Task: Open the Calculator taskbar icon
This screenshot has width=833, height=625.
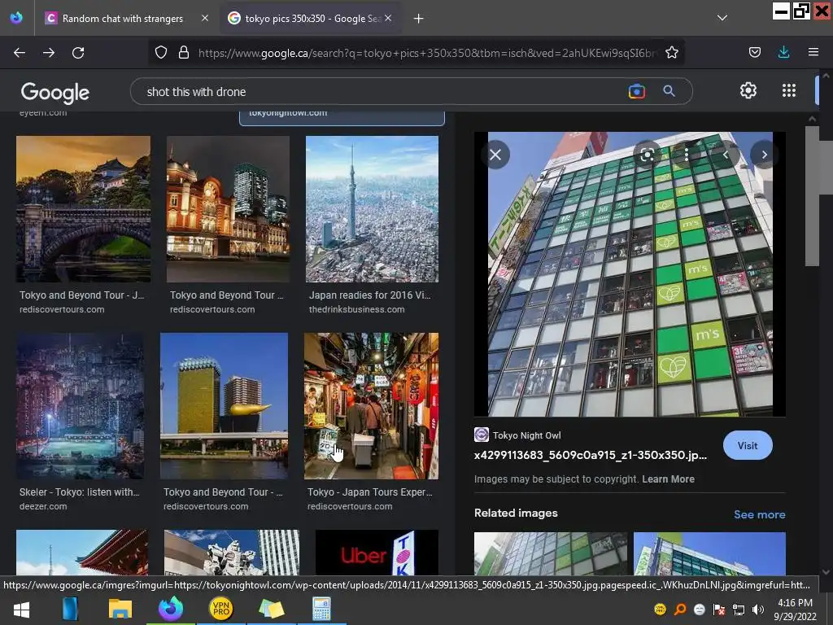Action: coord(321,609)
